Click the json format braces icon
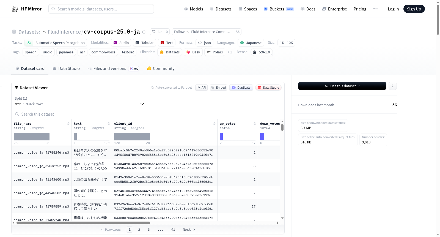This screenshot has height=237, width=440. [200, 43]
